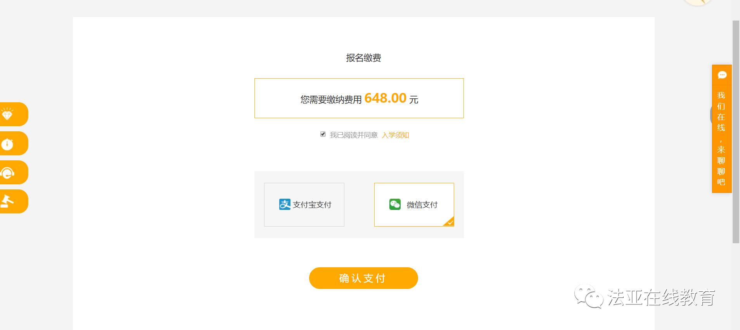This screenshot has width=740, height=330.
Task: Click the stopwatch icon in left sidebar
Action: pyautogui.click(x=8, y=144)
